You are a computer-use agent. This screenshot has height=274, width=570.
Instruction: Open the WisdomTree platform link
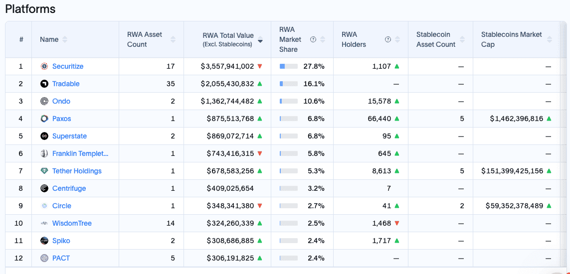72,223
